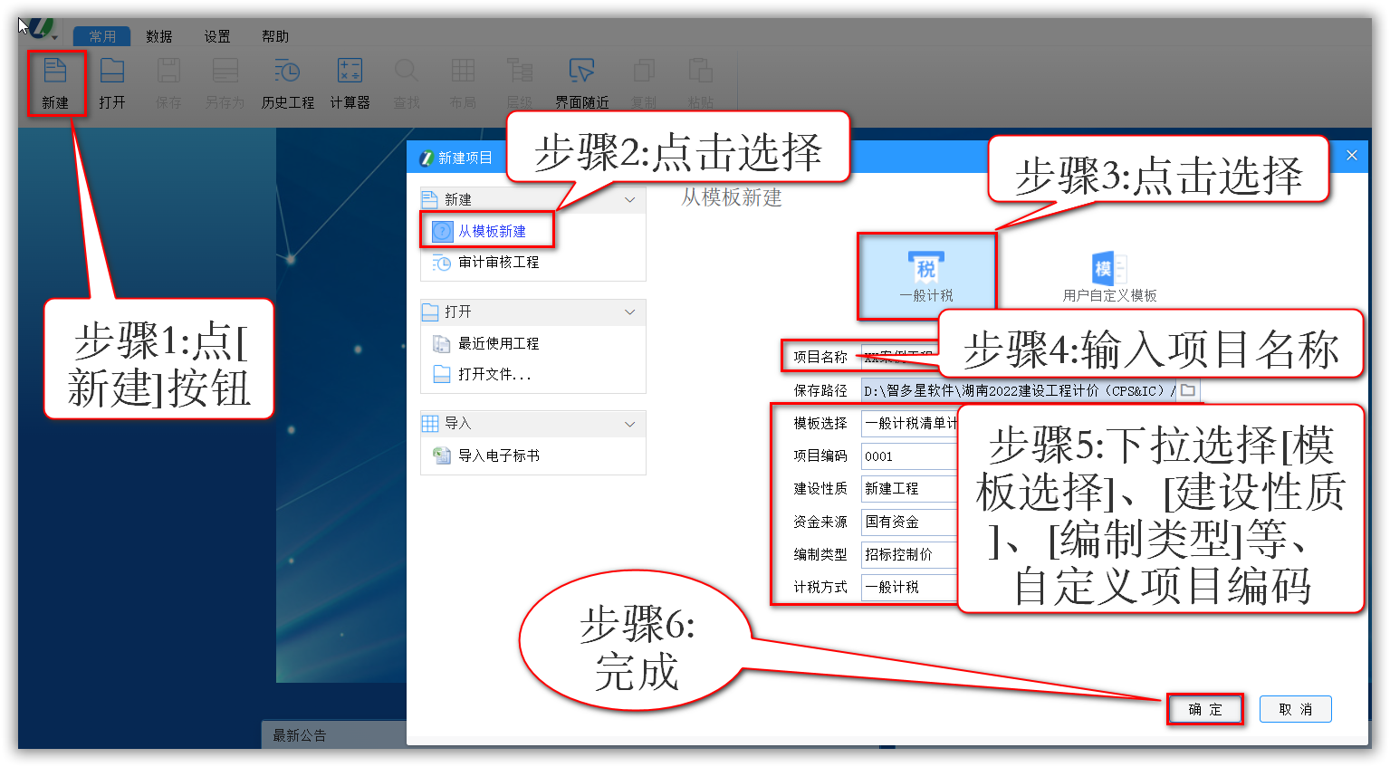Click the 导入电子标书 import icon
The image size is (1390, 767).
click(501, 456)
